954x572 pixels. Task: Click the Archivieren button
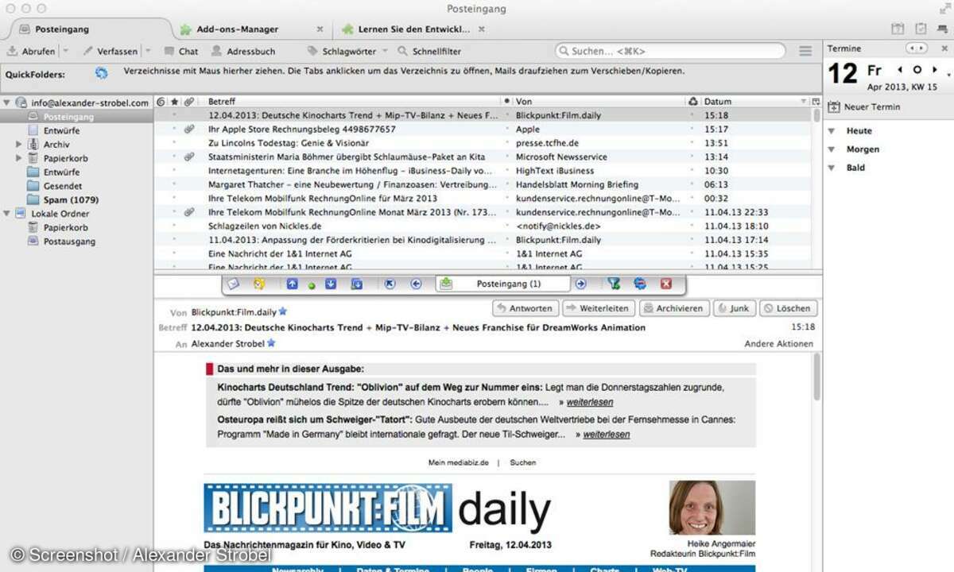[673, 308]
